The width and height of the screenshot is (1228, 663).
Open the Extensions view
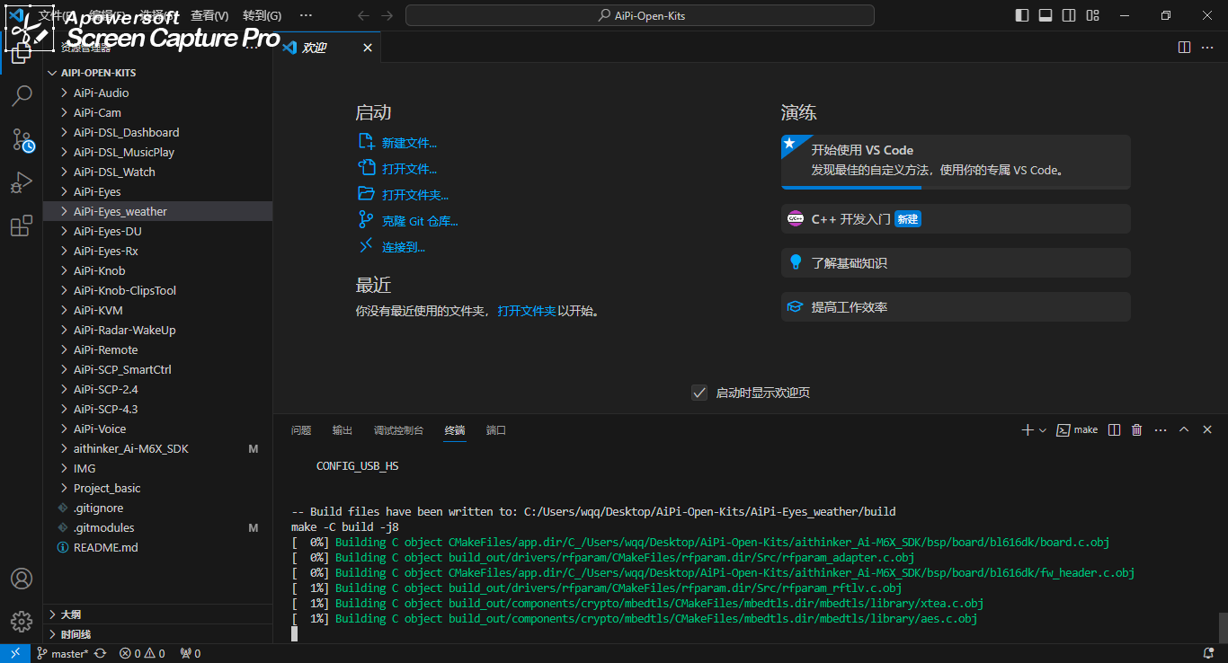coord(22,226)
